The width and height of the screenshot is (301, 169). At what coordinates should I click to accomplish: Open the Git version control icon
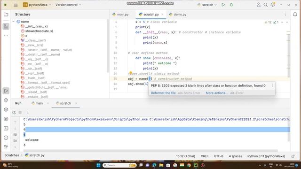click(6, 147)
